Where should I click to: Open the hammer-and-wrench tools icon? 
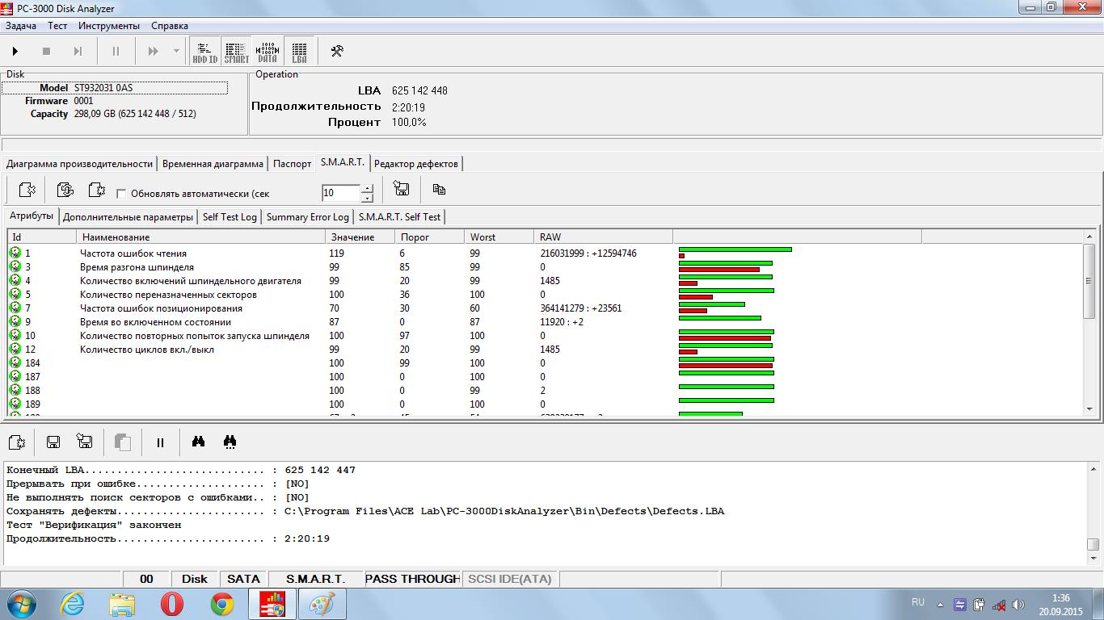click(x=337, y=51)
